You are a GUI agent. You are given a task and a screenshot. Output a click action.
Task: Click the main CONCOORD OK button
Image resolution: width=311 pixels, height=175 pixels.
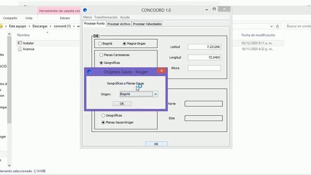[x=156, y=144]
